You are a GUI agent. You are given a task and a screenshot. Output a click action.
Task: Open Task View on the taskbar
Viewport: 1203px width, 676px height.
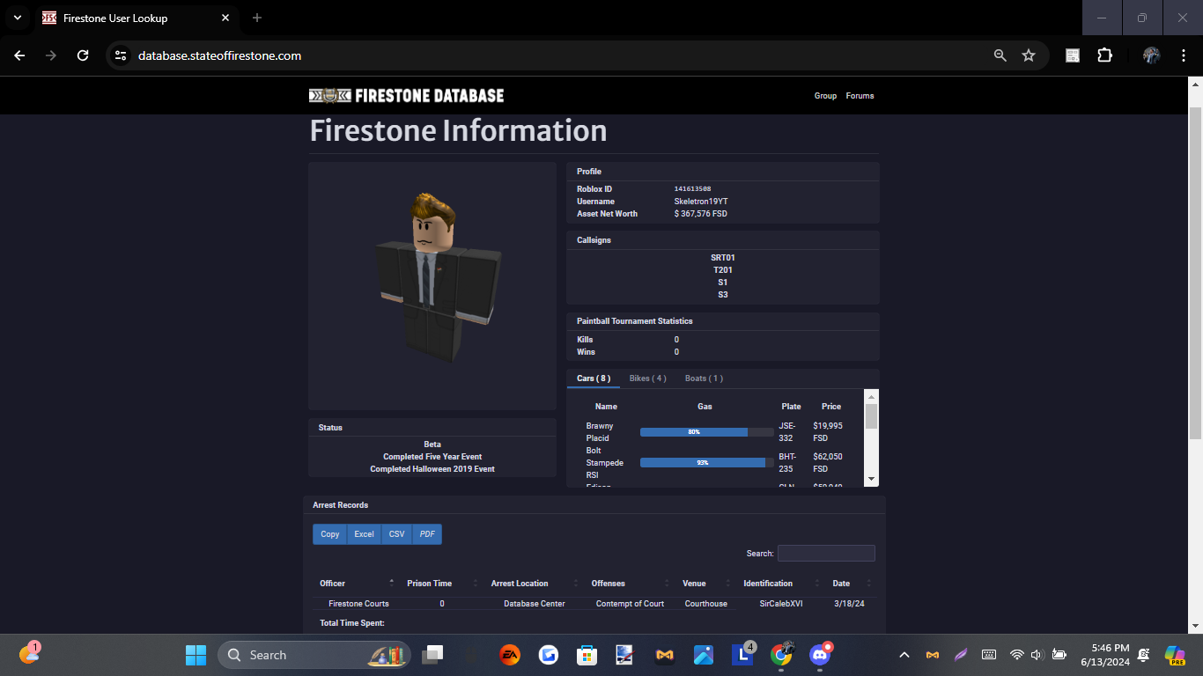[x=432, y=655]
